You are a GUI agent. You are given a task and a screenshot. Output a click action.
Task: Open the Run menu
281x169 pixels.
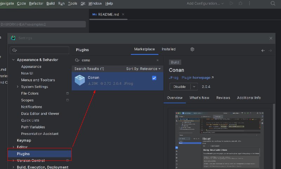click(x=61, y=4)
